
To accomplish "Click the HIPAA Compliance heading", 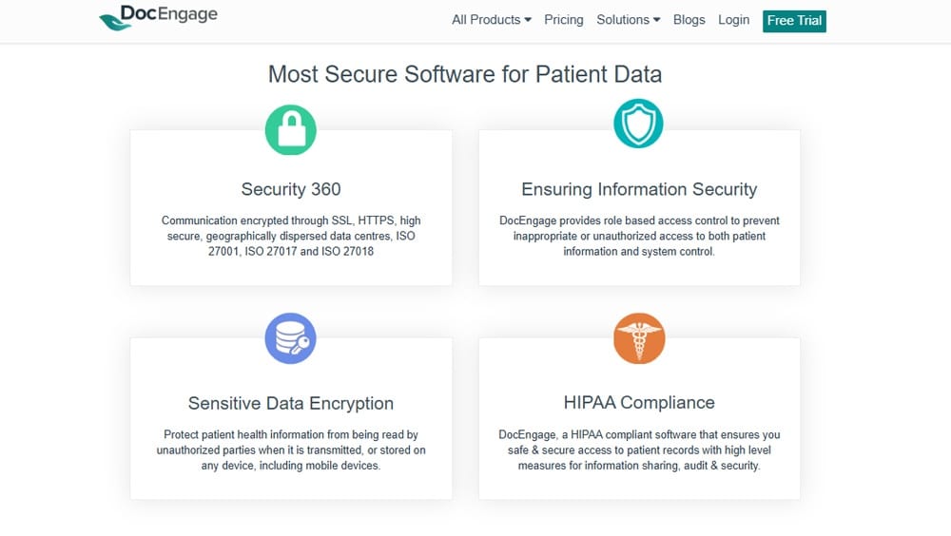I will click(639, 403).
